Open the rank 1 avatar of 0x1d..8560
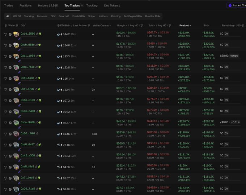Screen dimensions: 246x195 (x=16, y=34)
